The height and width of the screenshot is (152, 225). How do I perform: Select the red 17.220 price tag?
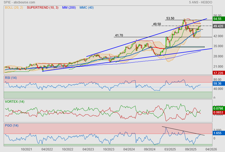click(x=218, y=73)
